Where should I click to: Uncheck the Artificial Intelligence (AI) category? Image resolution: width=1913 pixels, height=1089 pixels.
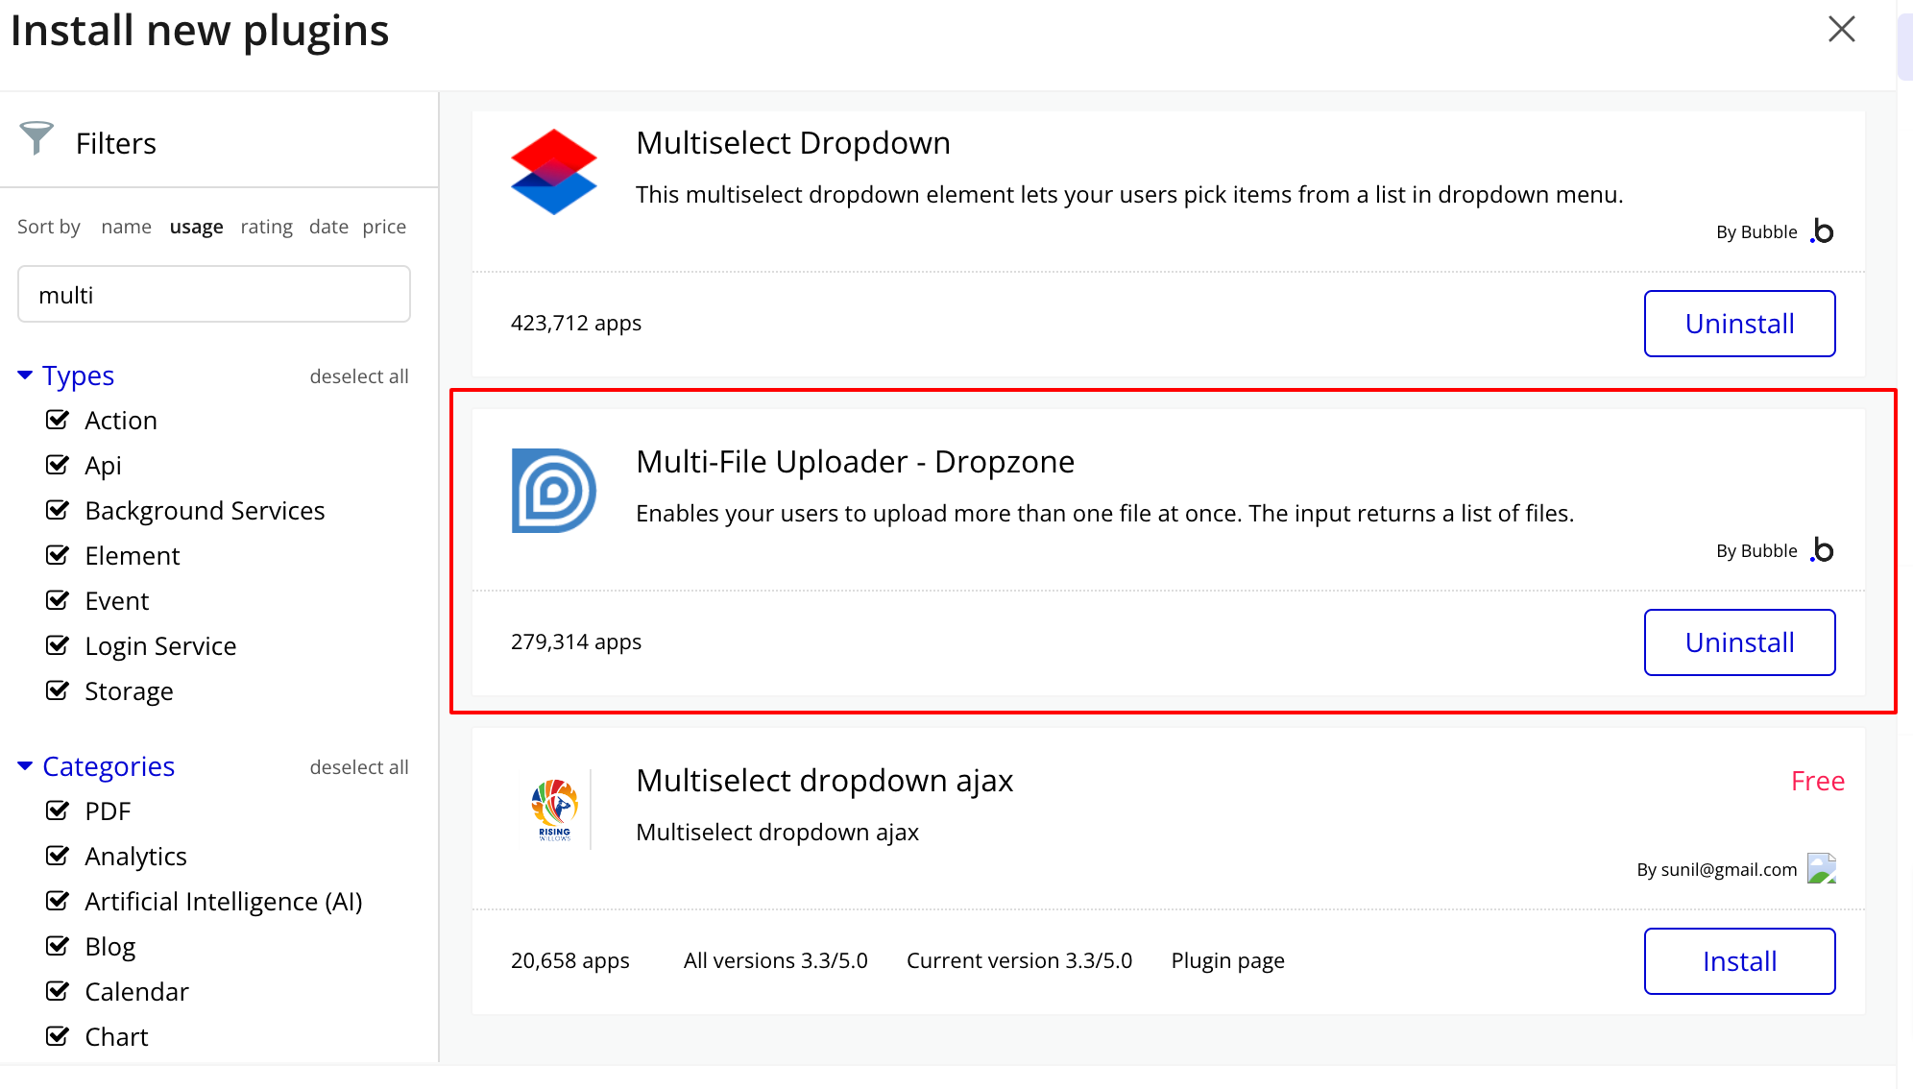pyautogui.click(x=58, y=901)
